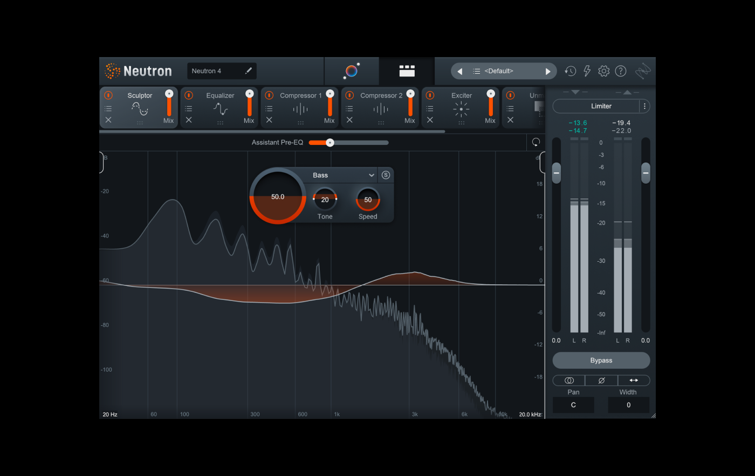Click the Width value field showing 0
Screen dimensions: 755x476
click(x=628, y=405)
